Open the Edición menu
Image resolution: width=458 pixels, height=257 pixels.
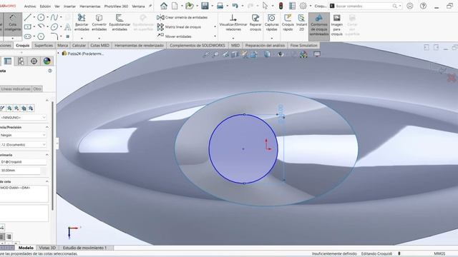pos(45,6)
